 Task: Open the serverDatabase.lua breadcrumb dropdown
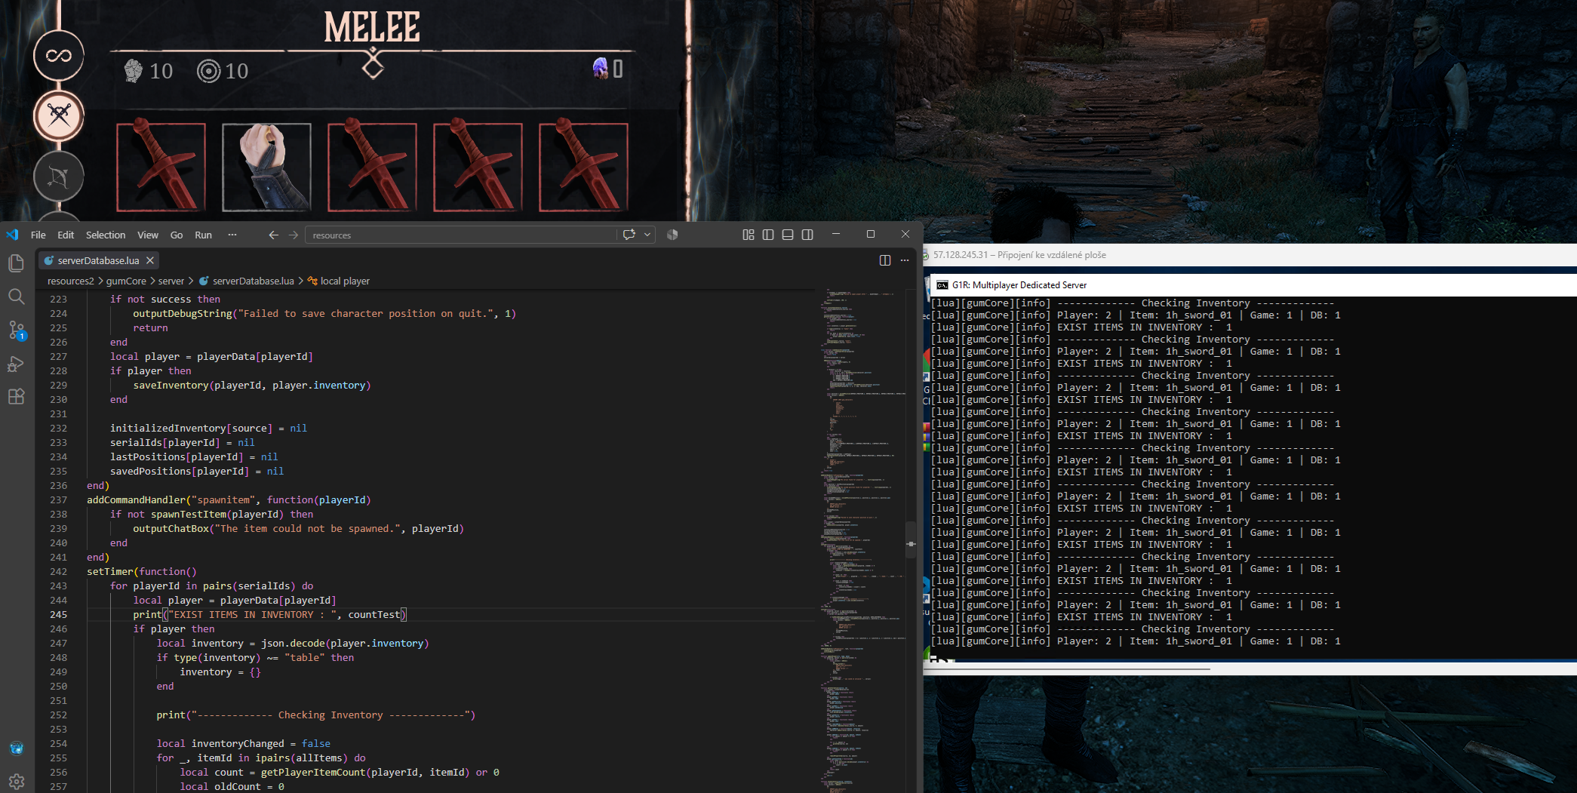[x=254, y=281]
